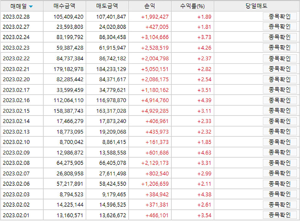This screenshot has width=300, height=221.
Task: Click 종목확인 for 2023.02.13
Action: pyautogui.click(x=280, y=132)
